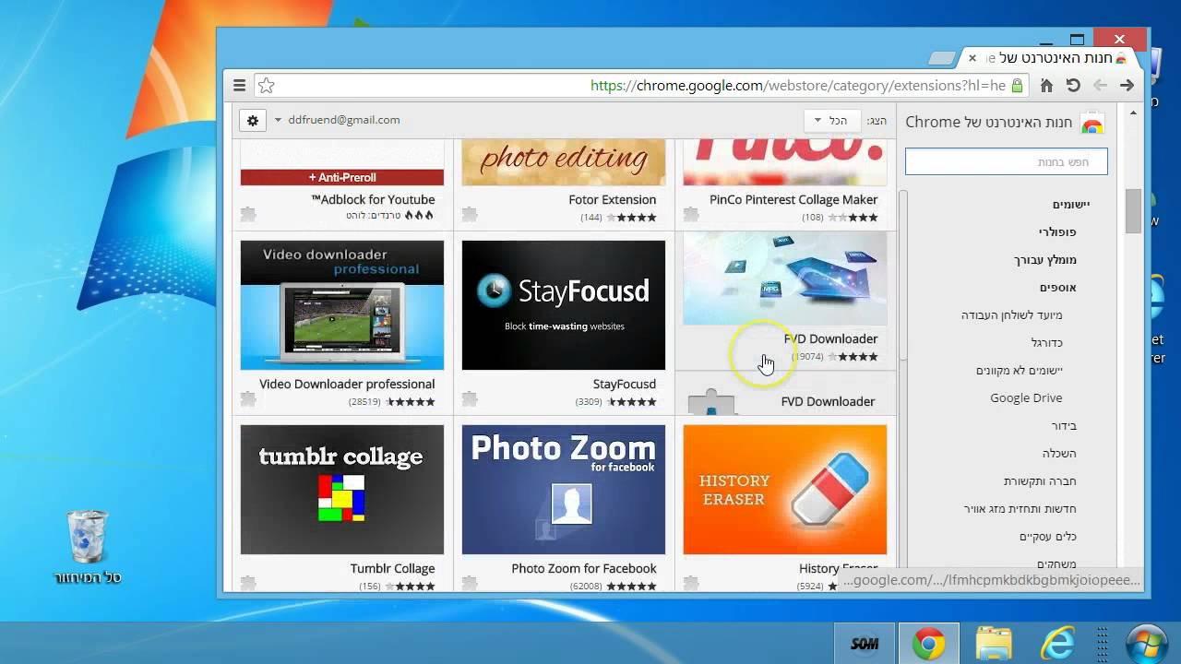
Task: Click the puzzle icon under History Eraser
Action: 691,584
